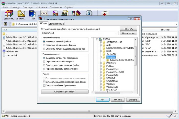Viewport: 179px width, 119px height.
Task: Click the glasses View toolbar icon
Action: click(x=44, y=13)
